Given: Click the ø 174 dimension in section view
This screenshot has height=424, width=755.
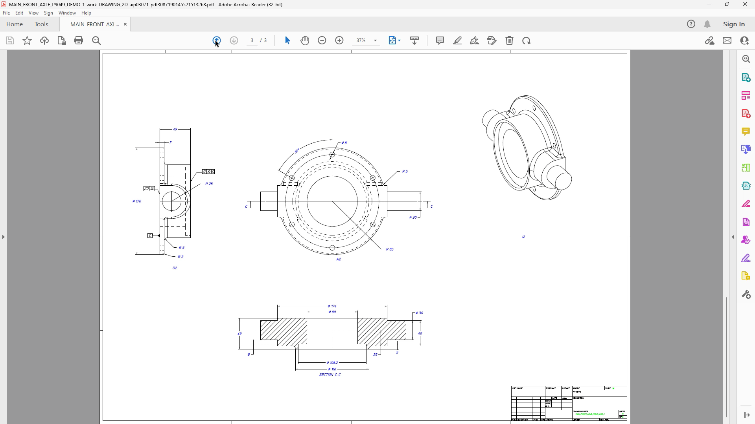Looking at the screenshot, I should click(x=332, y=306).
